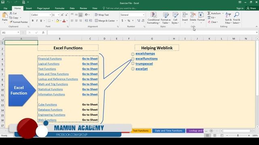Viewport: 259px width, 145px height.
Task: Follow the Statistical Functions link
Action: (50, 89)
